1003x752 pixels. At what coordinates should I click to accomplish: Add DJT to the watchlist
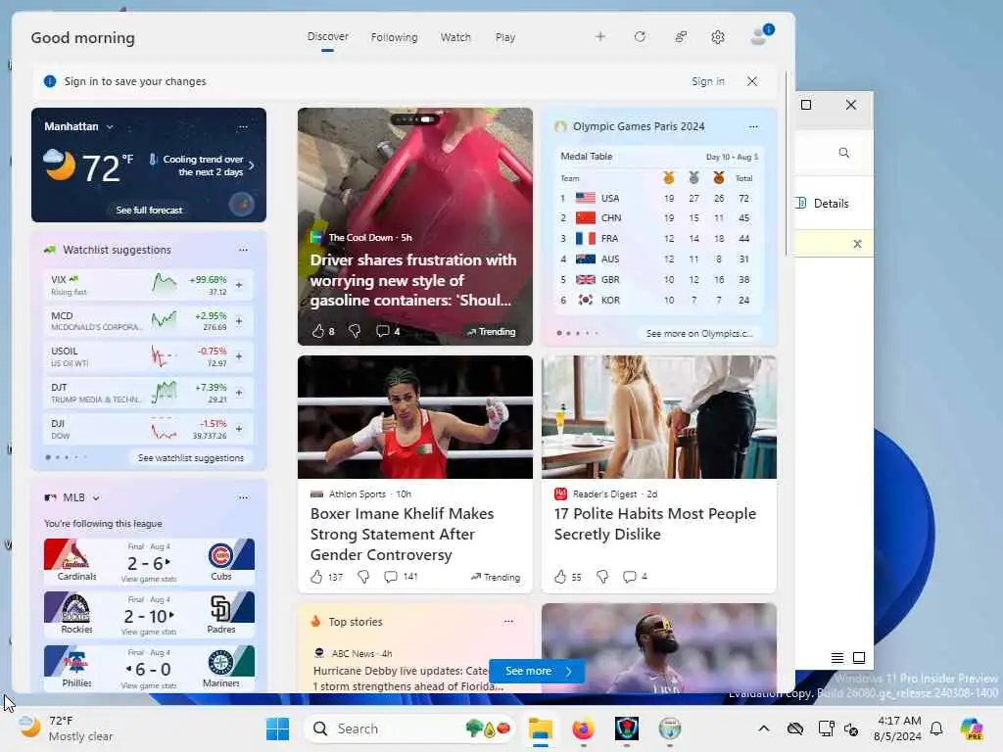tap(239, 393)
